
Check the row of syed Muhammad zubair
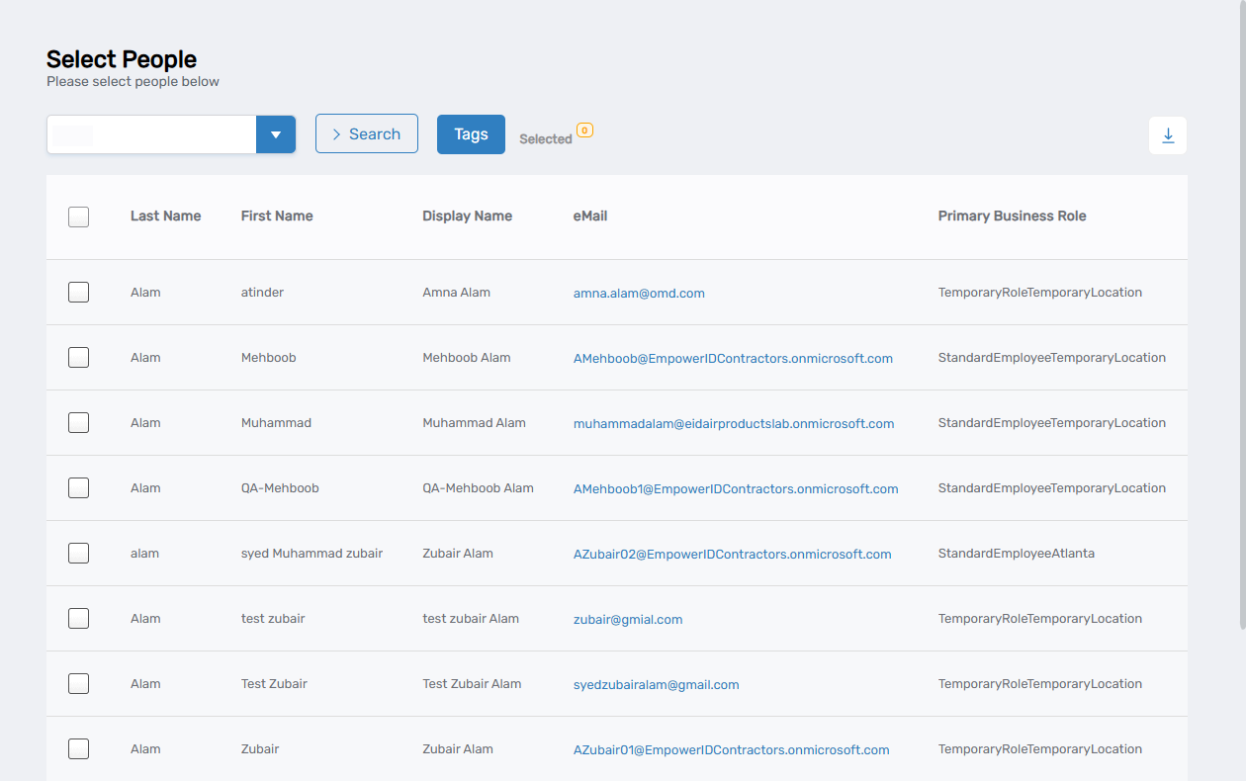pos(78,553)
